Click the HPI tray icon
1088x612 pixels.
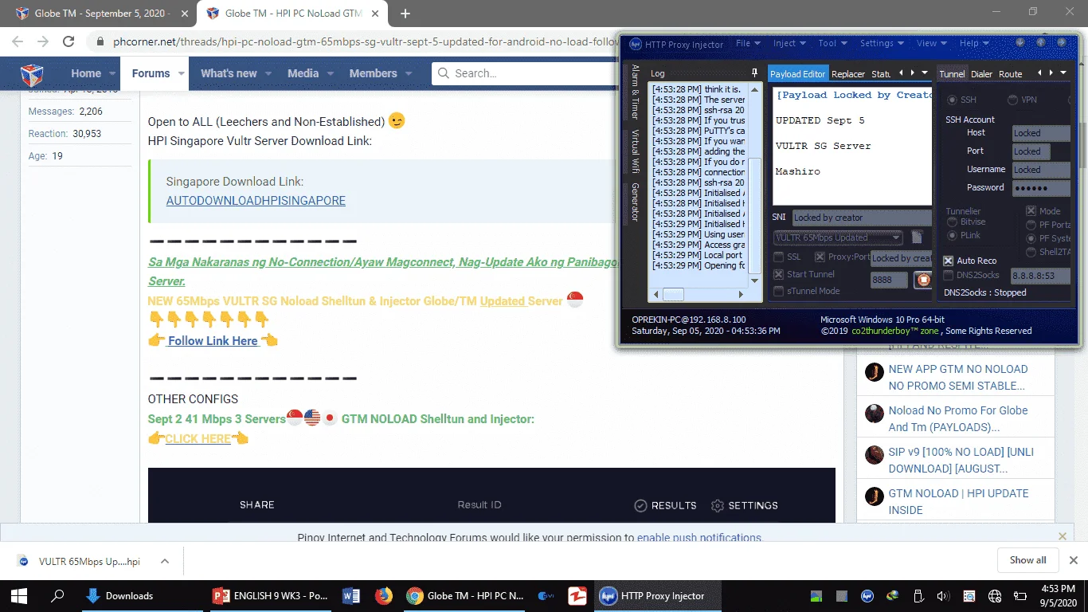coord(867,595)
